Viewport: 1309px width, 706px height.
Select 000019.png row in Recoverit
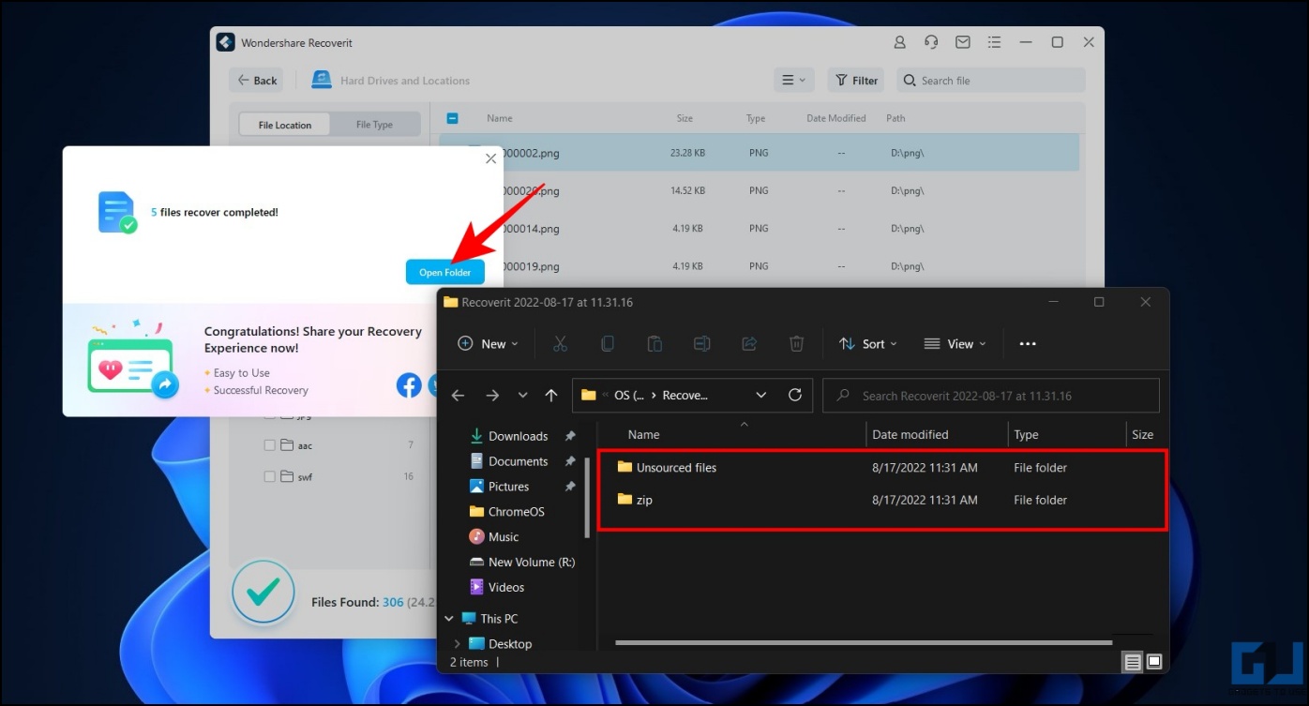760,265
